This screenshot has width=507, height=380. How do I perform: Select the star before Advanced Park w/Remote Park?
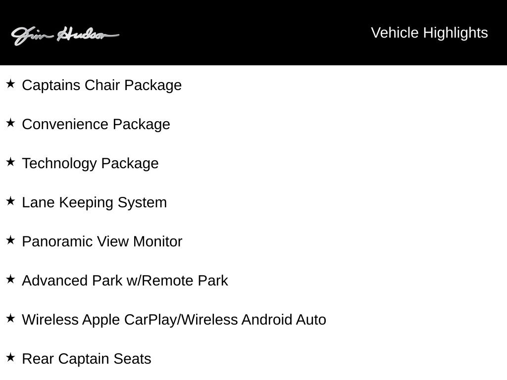click(10, 279)
